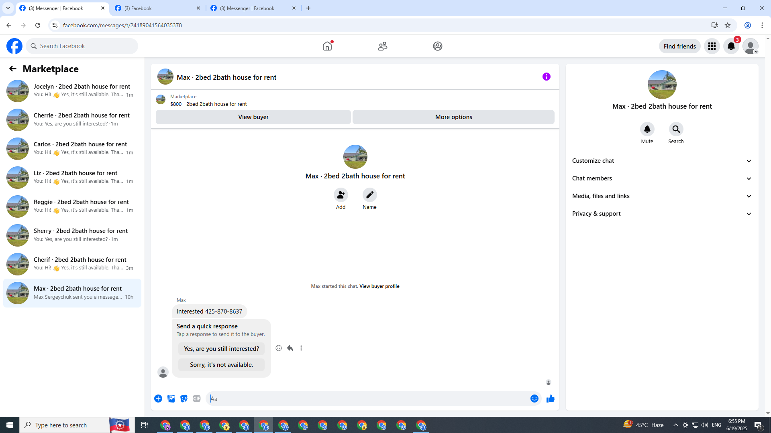Open the $800 Marketplace listing link

[x=208, y=104]
